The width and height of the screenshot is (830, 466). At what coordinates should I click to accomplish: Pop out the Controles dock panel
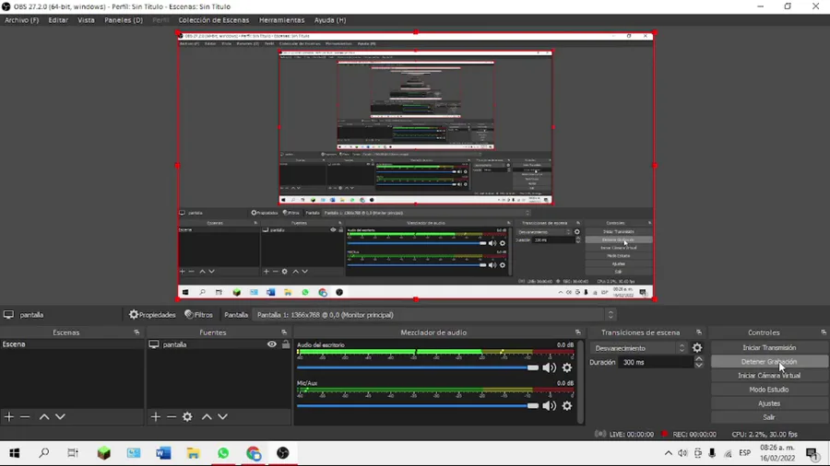[824, 332]
